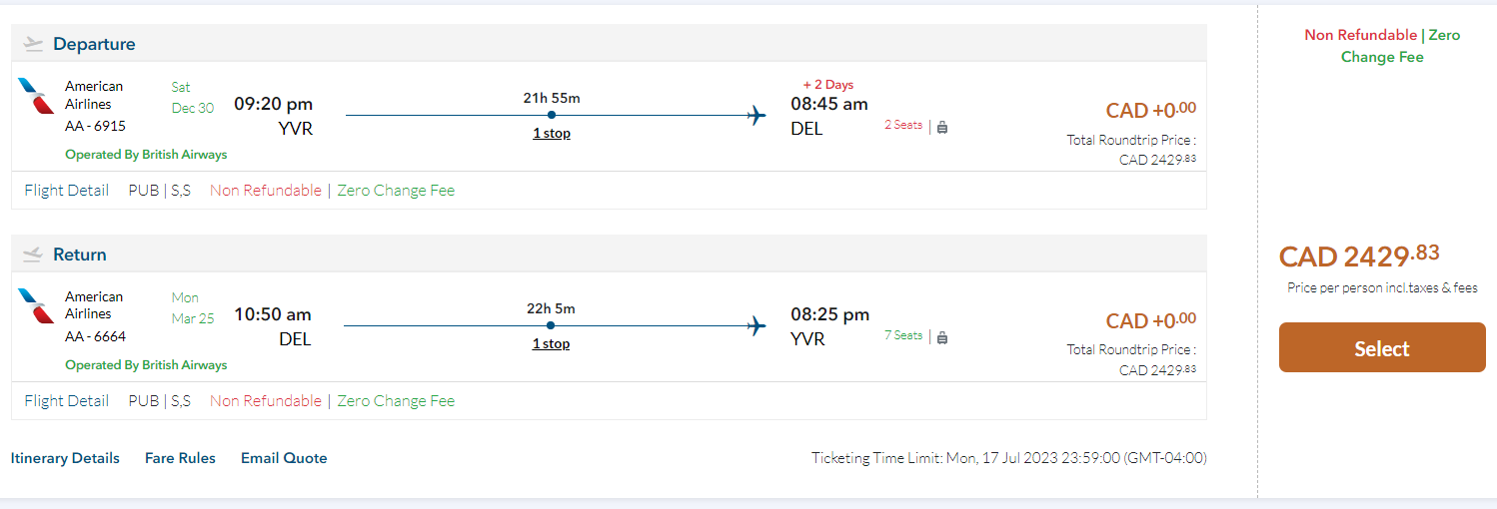Expand the departure flight's 1 stop details
1497x509 pixels.
pyautogui.click(x=552, y=133)
